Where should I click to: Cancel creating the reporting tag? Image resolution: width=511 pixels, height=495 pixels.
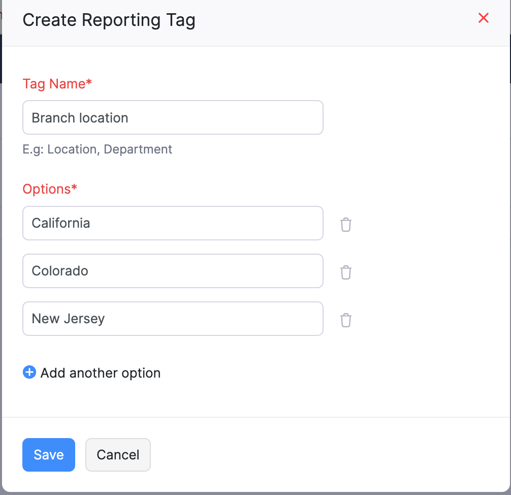pos(118,455)
